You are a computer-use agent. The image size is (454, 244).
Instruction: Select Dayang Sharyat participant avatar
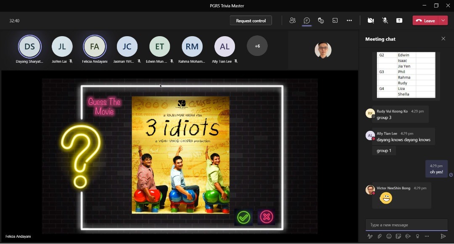point(29,46)
